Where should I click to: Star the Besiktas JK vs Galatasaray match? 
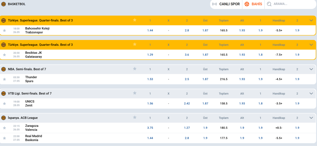(x=4, y=55)
